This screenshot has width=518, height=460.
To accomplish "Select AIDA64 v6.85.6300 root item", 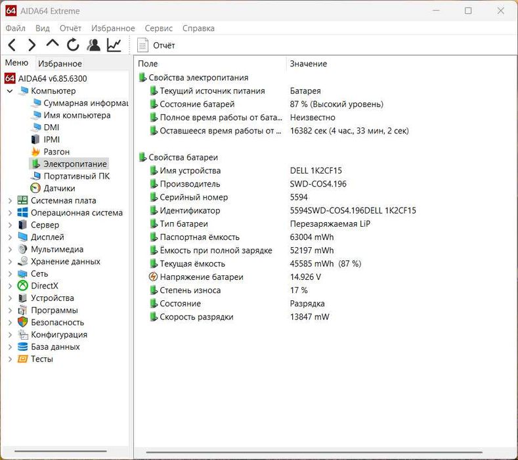I will tap(45, 79).
